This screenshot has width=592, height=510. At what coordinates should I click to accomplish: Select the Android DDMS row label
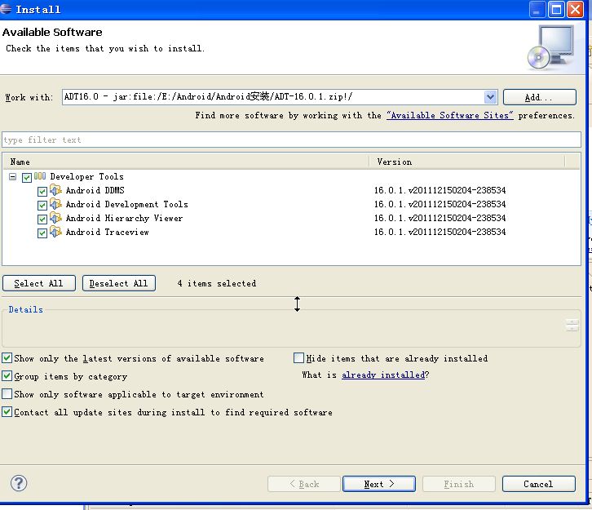95,190
